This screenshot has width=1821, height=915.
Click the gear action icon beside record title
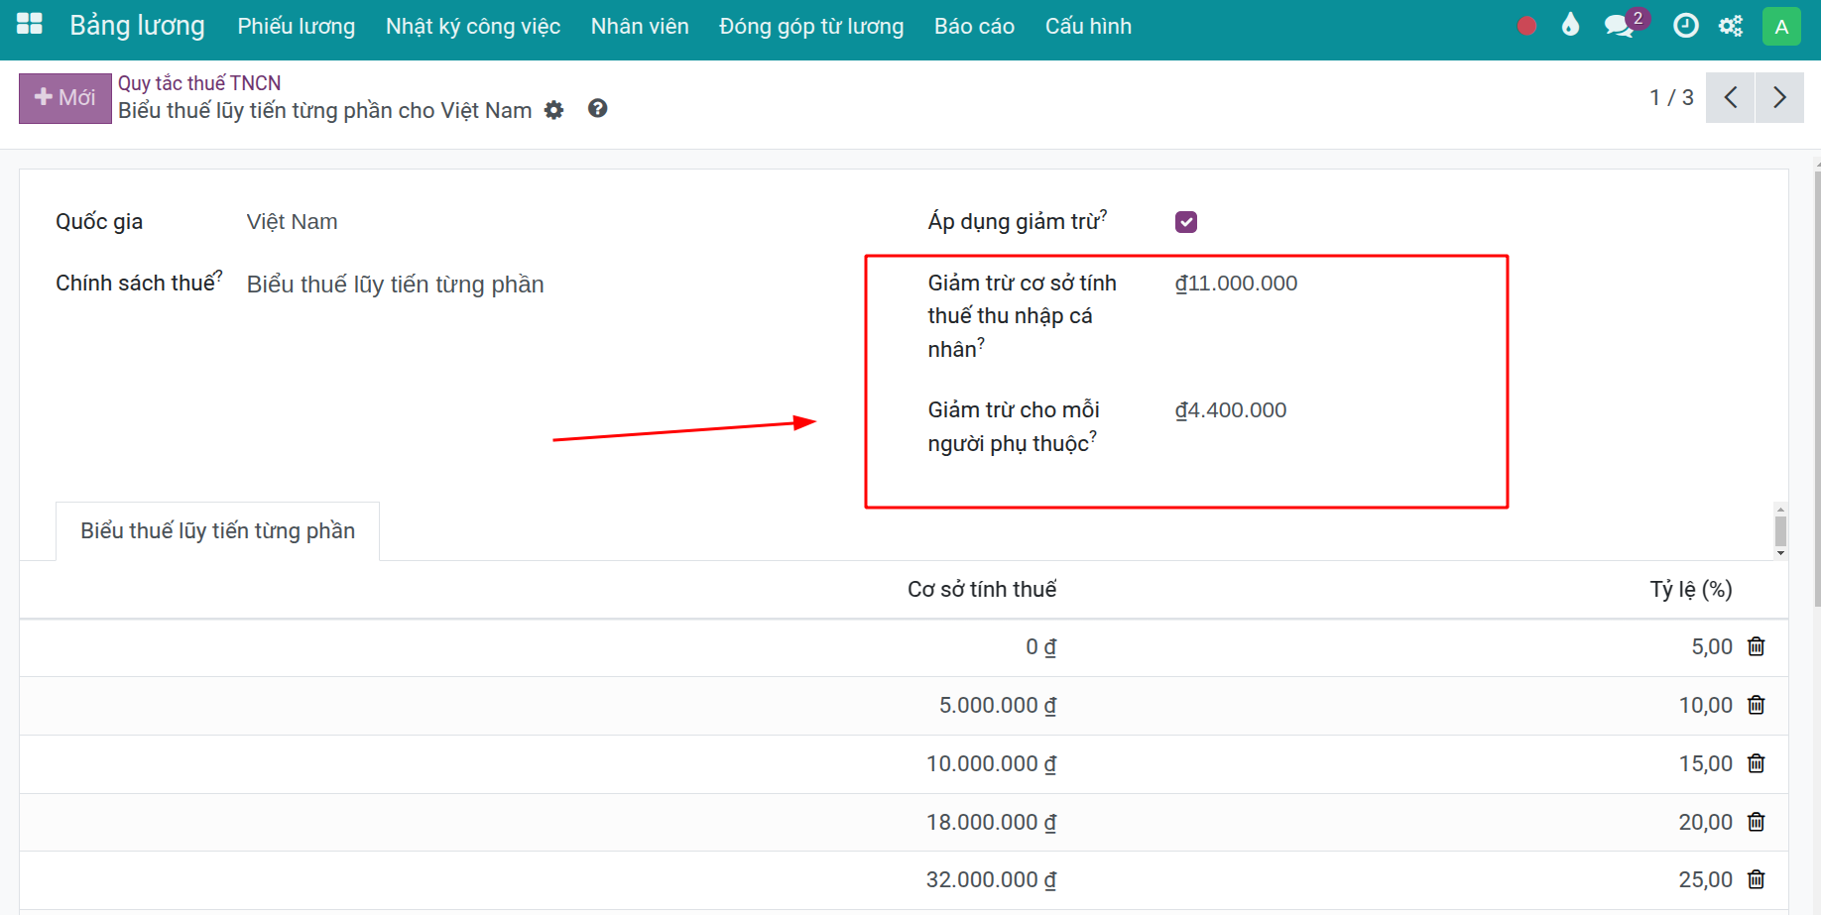(x=554, y=110)
